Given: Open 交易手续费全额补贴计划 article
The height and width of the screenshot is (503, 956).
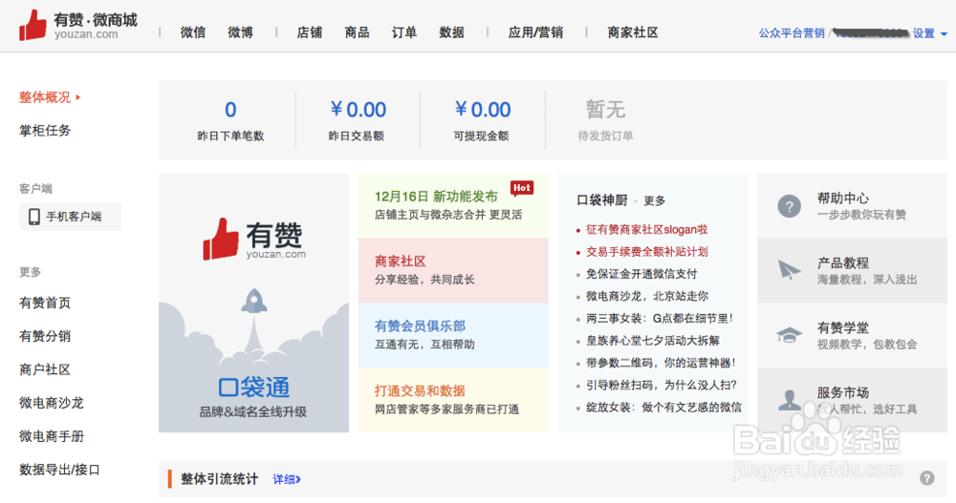Looking at the screenshot, I should [x=647, y=252].
